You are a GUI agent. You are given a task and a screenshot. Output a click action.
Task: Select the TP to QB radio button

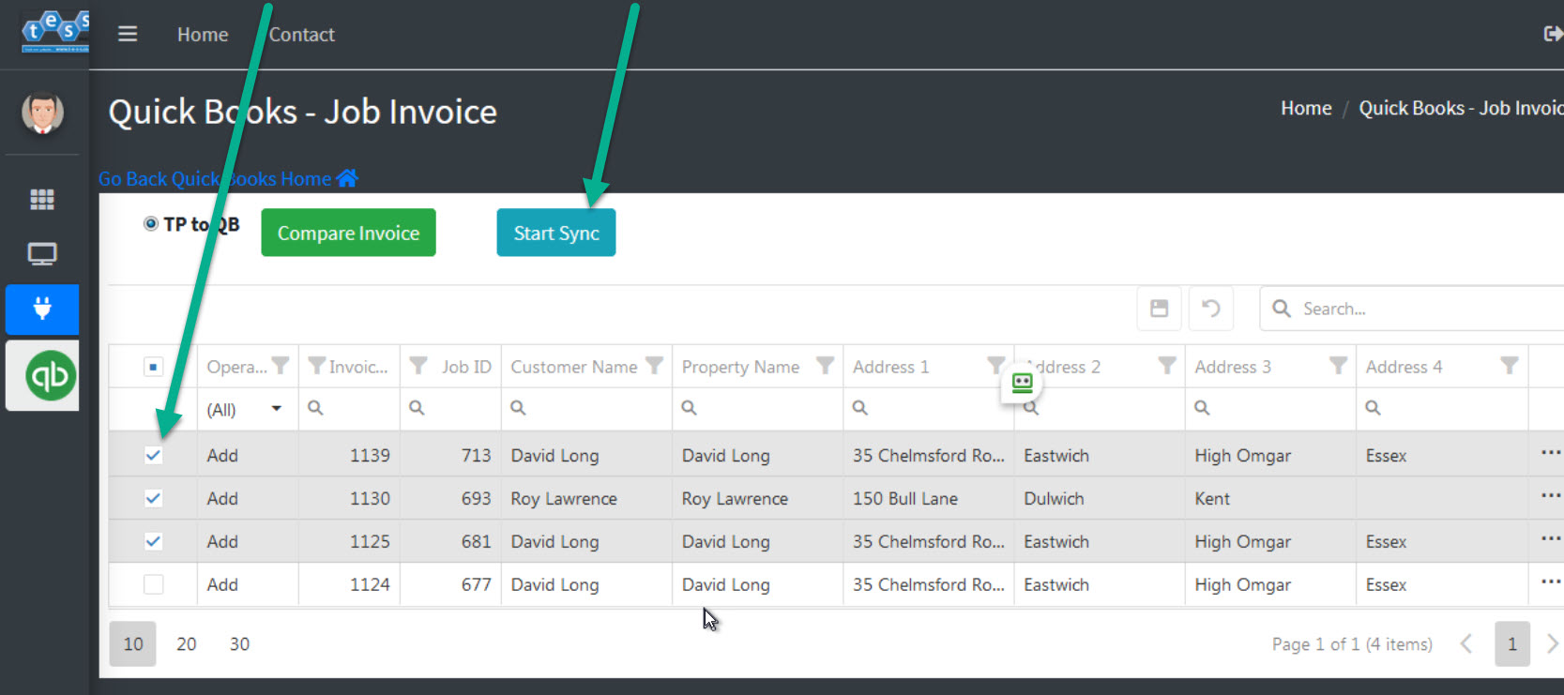(x=150, y=224)
